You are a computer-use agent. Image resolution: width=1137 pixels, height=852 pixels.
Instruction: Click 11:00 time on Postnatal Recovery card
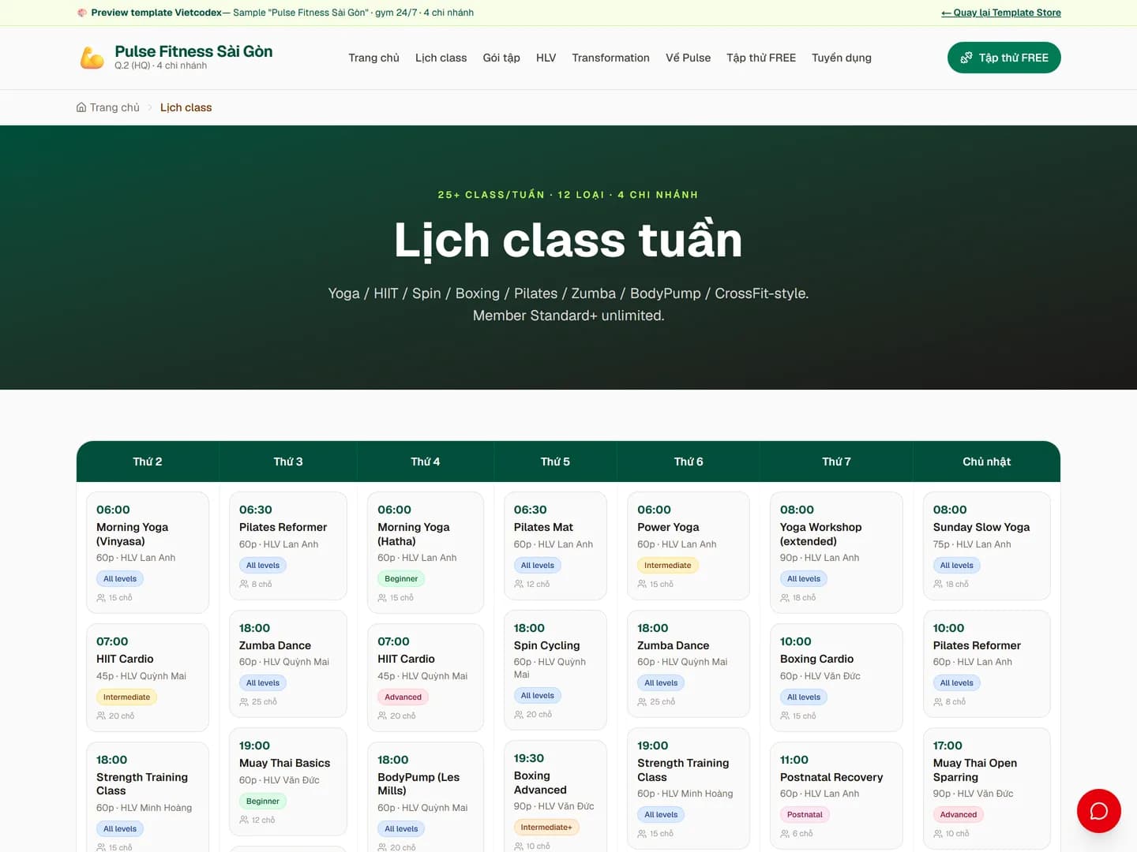point(794,760)
